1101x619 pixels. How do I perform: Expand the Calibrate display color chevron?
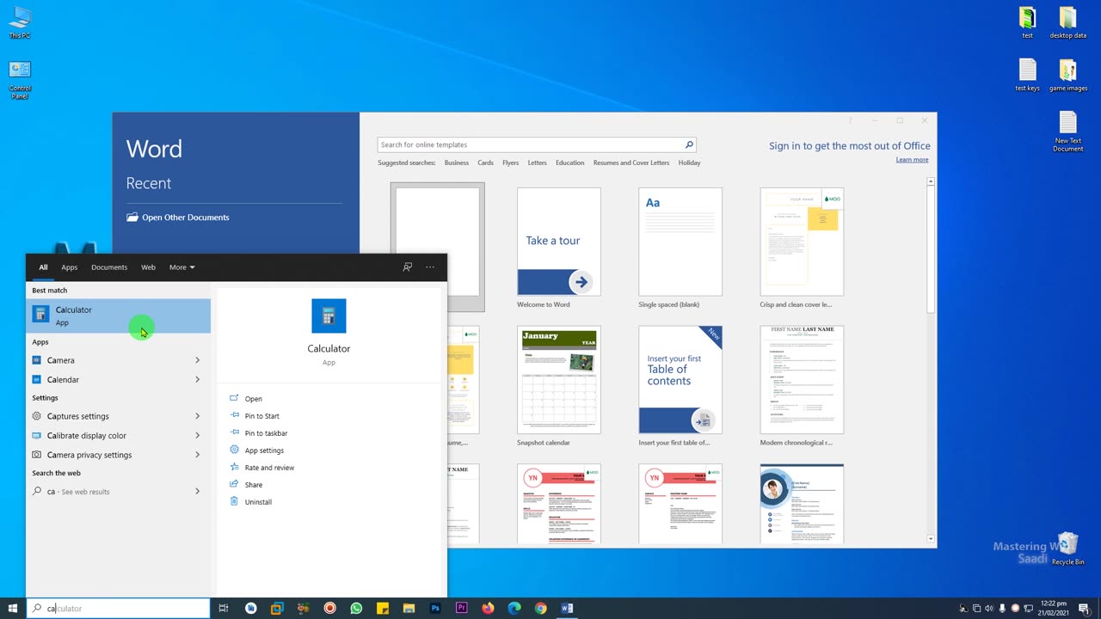pos(197,436)
